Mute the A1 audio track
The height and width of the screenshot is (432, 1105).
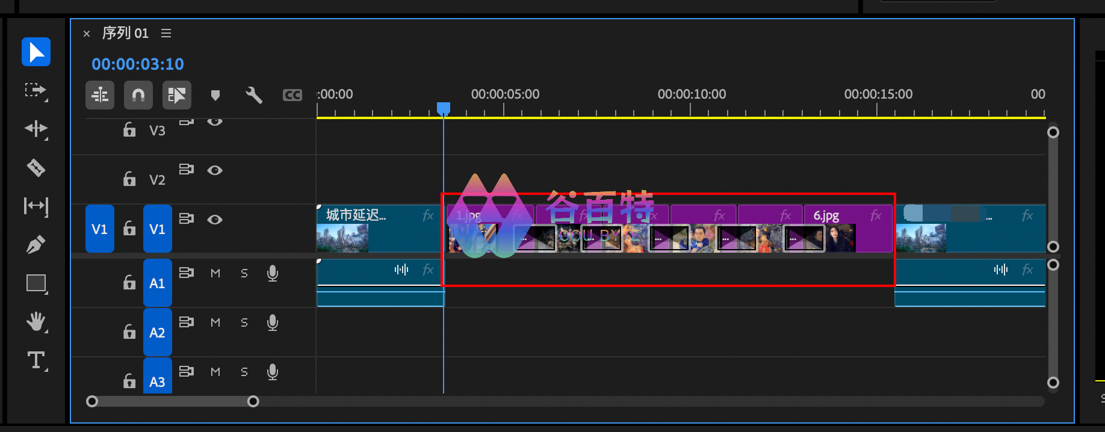click(x=215, y=273)
